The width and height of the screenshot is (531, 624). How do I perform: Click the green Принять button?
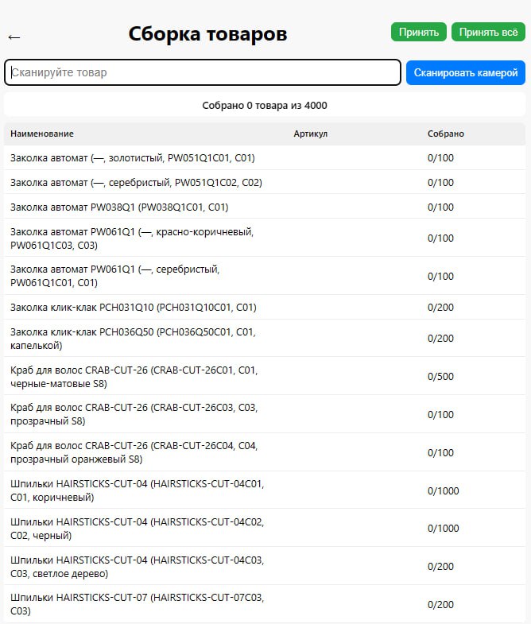click(x=419, y=32)
